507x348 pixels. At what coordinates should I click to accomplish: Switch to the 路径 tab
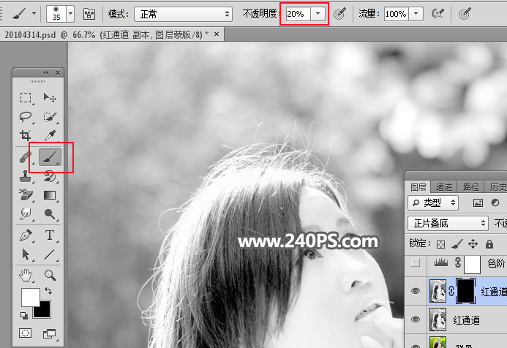point(471,187)
